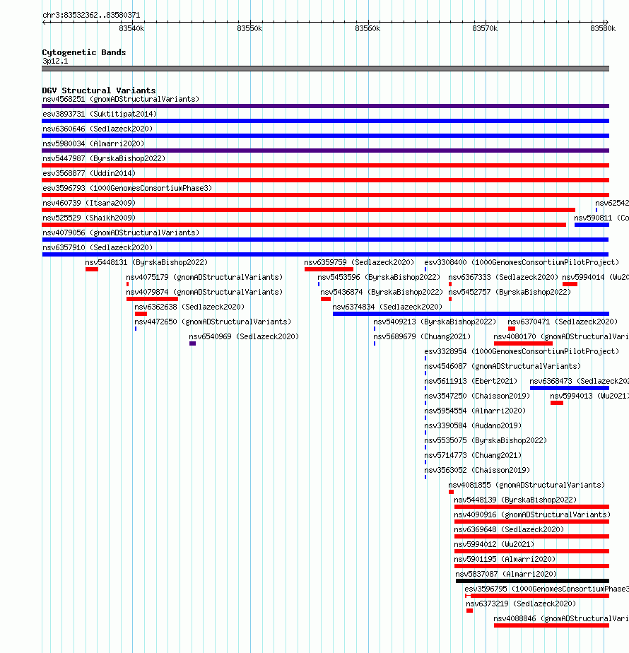Click the nsv6359759 Sedlazeck2020 label
The height and width of the screenshot is (653, 629).
tap(359, 262)
